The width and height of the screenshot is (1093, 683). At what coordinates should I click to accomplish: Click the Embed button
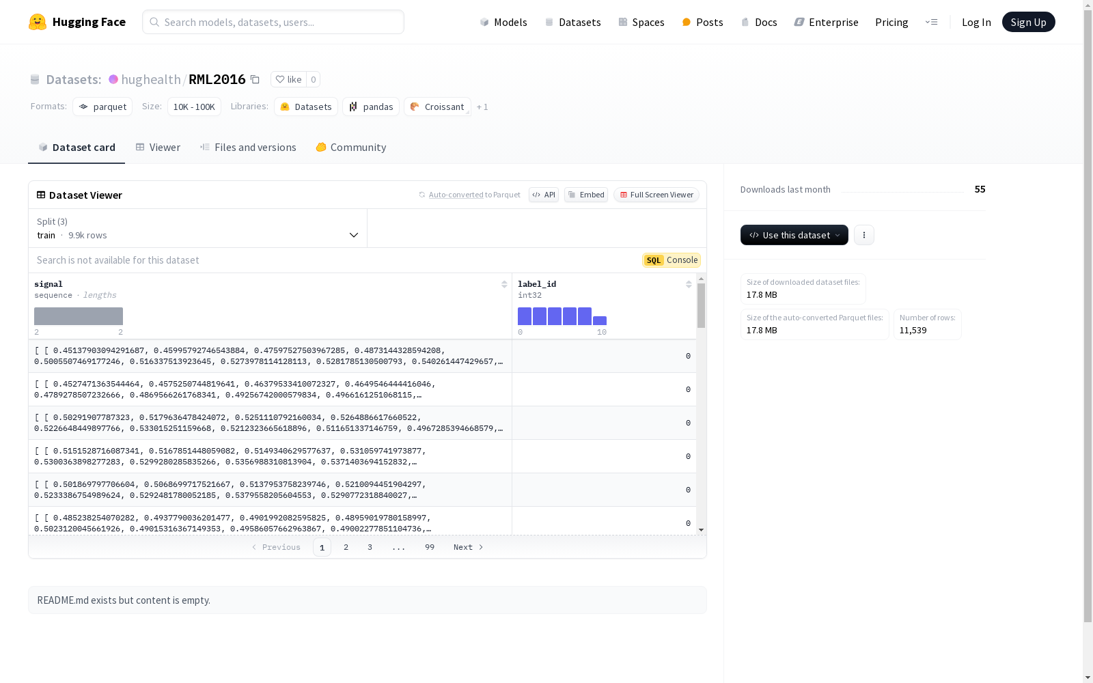(586, 195)
